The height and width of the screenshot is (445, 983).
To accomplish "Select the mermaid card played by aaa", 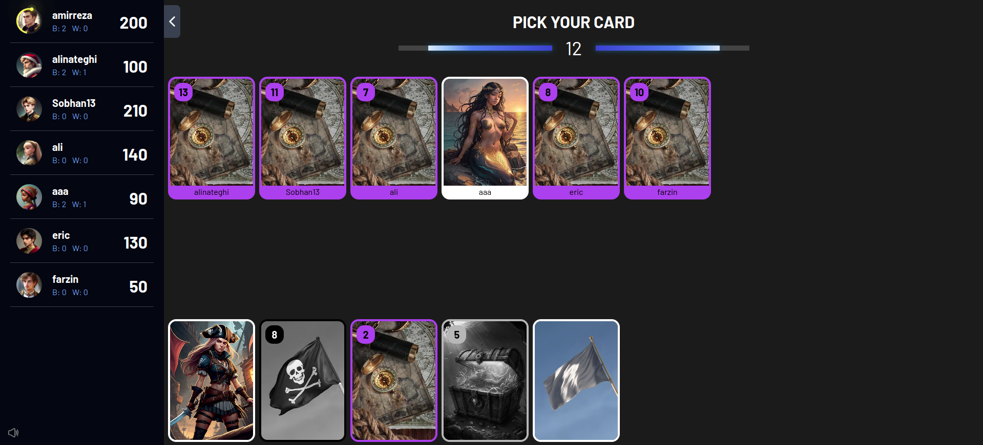I will point(485,138).
